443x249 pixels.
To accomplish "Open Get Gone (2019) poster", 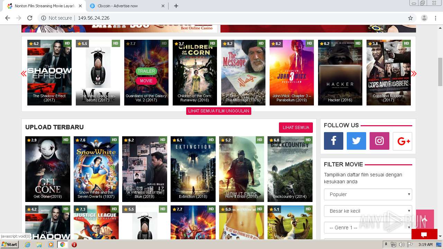I will click(x=48, y=169).
